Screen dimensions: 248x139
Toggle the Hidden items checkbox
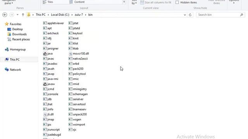pyautogui.click(x=177, y=2)
